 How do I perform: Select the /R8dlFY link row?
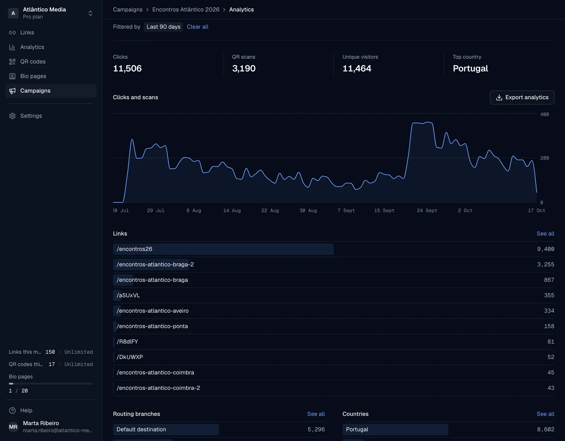click(334, 342)
